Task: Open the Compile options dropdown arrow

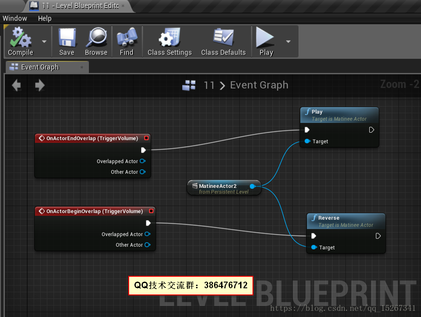Action: coord(44,41)
